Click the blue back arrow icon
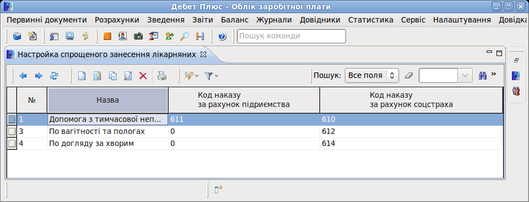 23,76
